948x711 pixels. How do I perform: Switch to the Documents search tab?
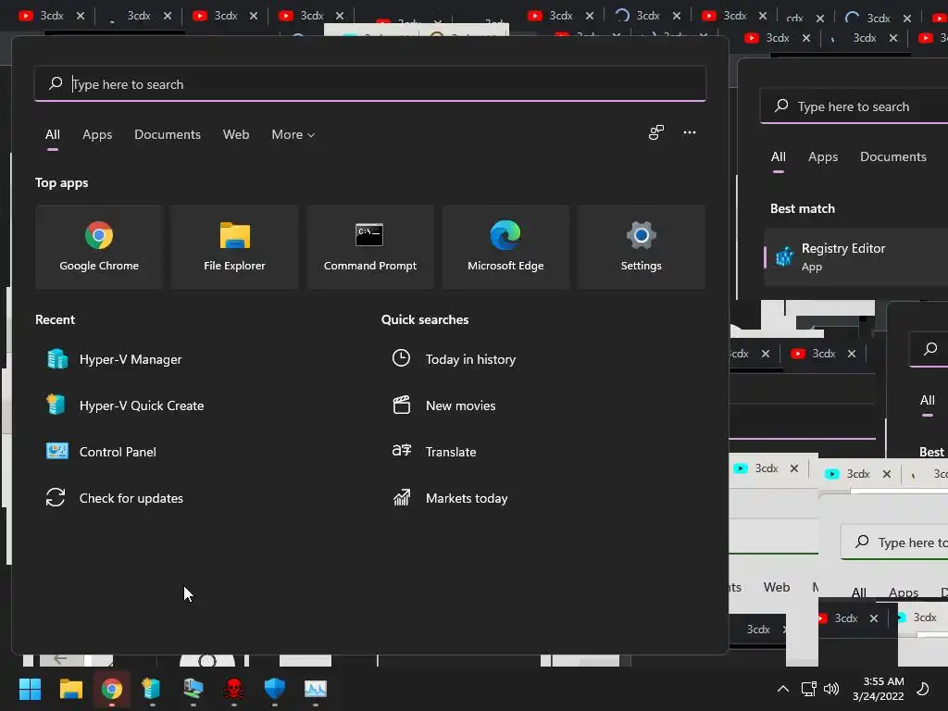168,135
